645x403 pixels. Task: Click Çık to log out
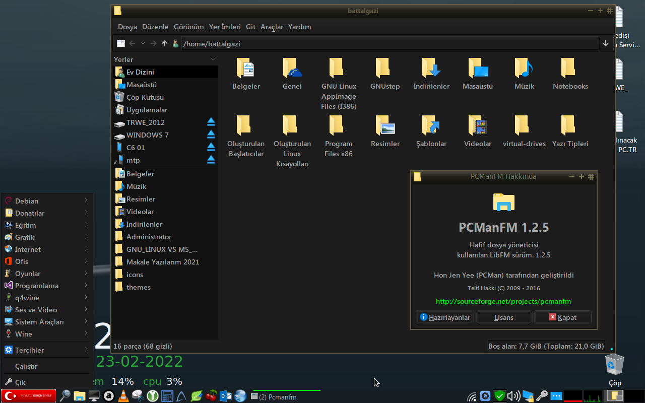click(x=47, y=382)
